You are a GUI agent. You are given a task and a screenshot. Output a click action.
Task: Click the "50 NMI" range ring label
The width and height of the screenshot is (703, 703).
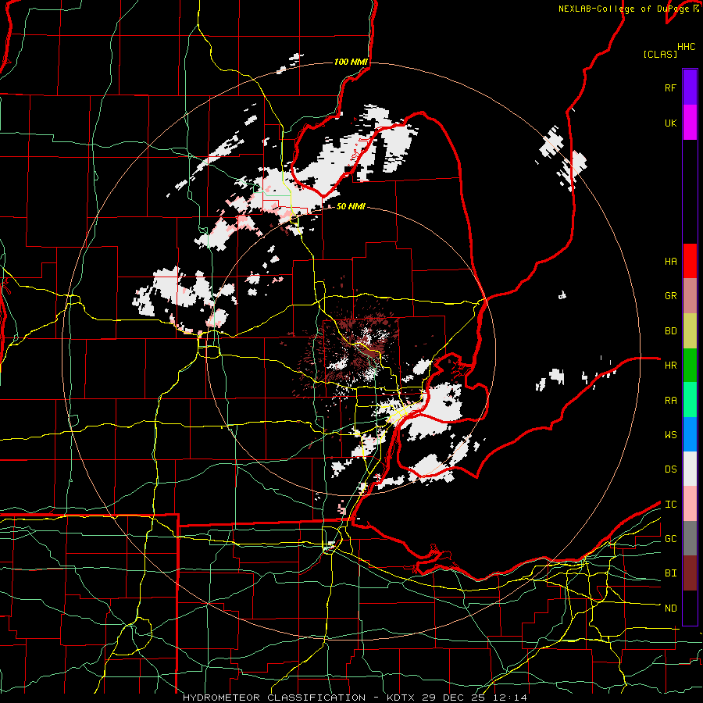pyautogui.click(x=351, y=206)
